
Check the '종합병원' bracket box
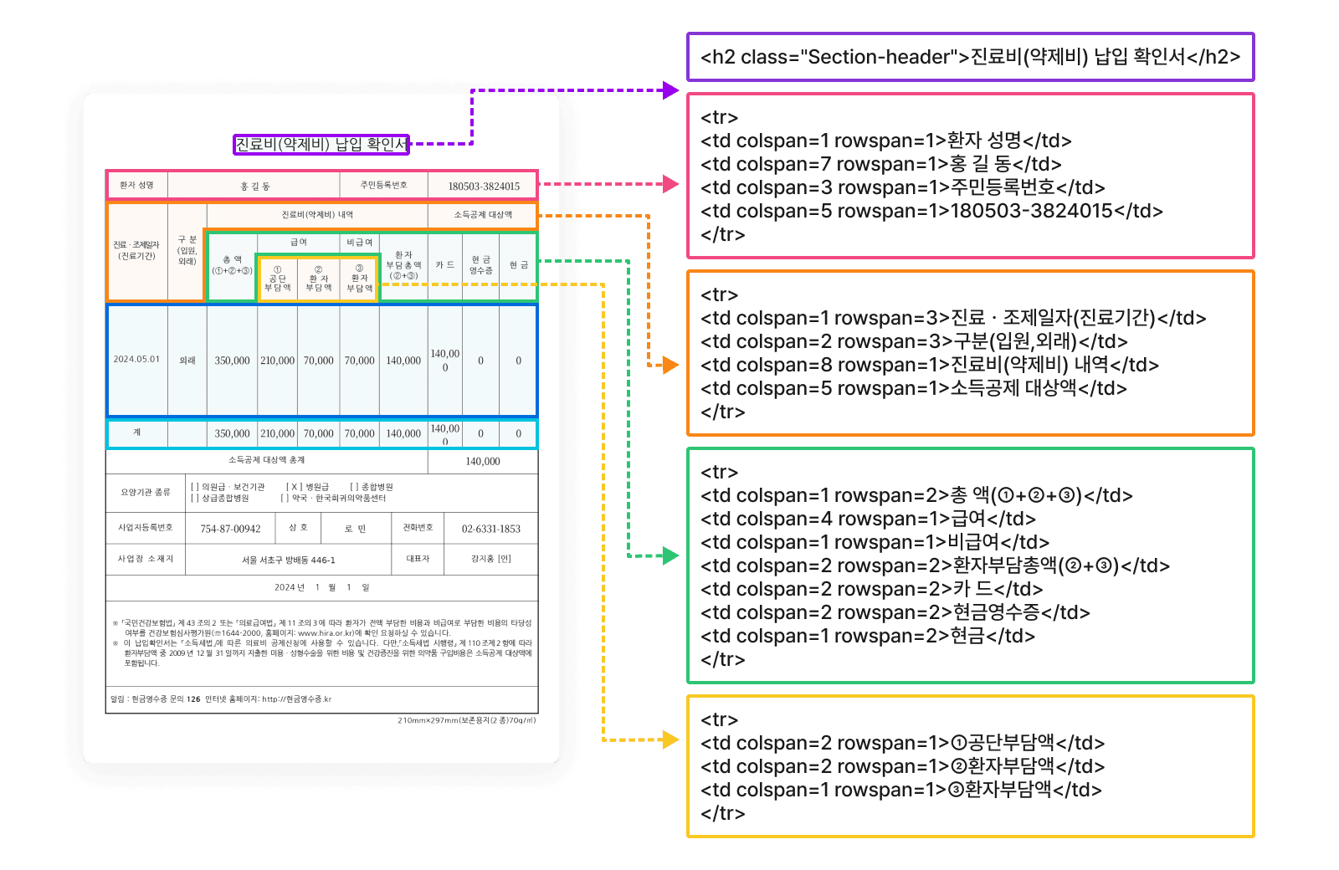pos(353,487)
